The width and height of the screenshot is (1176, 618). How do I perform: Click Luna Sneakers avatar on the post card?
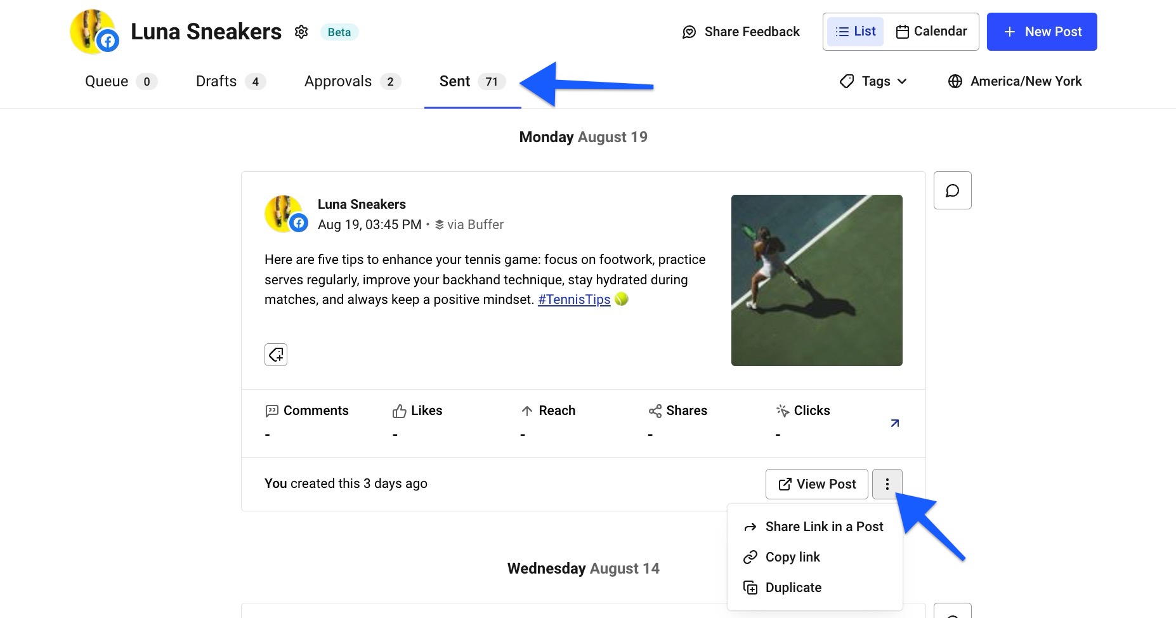286,214
